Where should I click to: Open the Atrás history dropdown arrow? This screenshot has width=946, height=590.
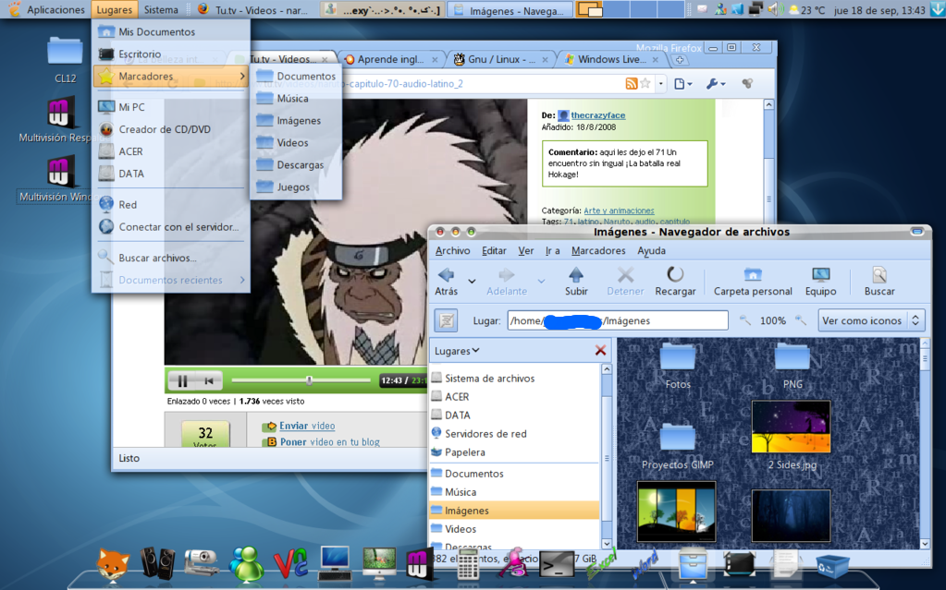(x=472, y=281)
